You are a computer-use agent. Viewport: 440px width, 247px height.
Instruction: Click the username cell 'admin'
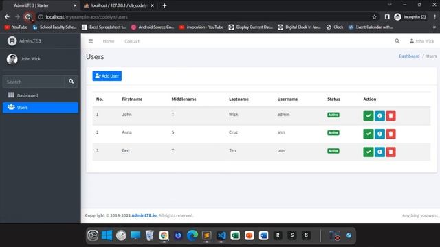(283, 115)
